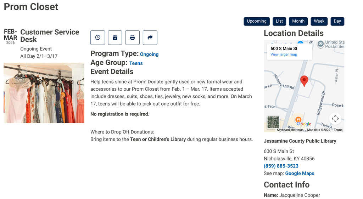This screenshot has width=363, height=199.
Task: Click the printer icon to print event
Action: coord(132,38)
